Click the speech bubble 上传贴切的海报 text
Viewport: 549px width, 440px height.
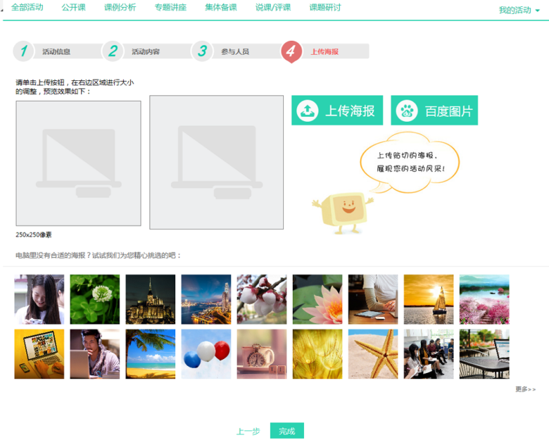(x=407, y=155)
